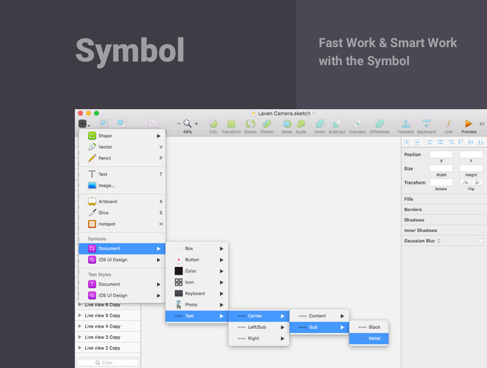Screen dimensions: 487x368
Task: Zoom out with the minus button
Action: 178,124
